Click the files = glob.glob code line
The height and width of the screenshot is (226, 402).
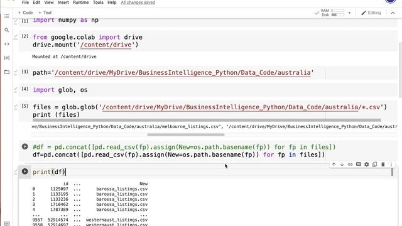click(x=210, y=107)
